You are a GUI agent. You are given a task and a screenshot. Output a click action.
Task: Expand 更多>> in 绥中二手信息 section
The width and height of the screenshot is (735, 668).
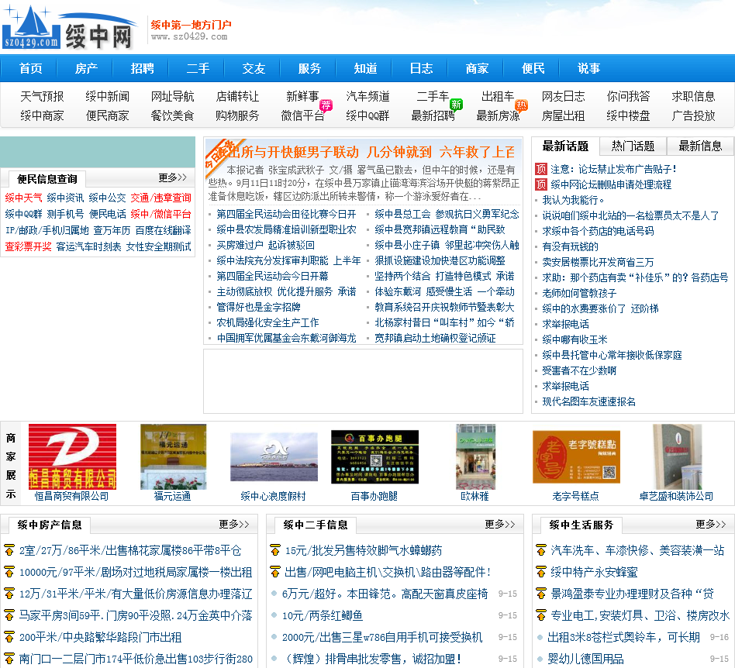[x=499, y=524]
